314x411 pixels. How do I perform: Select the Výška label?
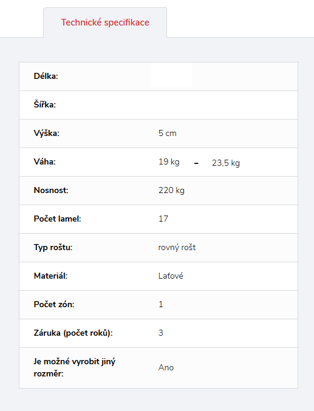[47, 134]
